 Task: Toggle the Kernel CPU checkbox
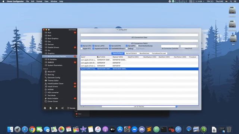coord(81,46)
